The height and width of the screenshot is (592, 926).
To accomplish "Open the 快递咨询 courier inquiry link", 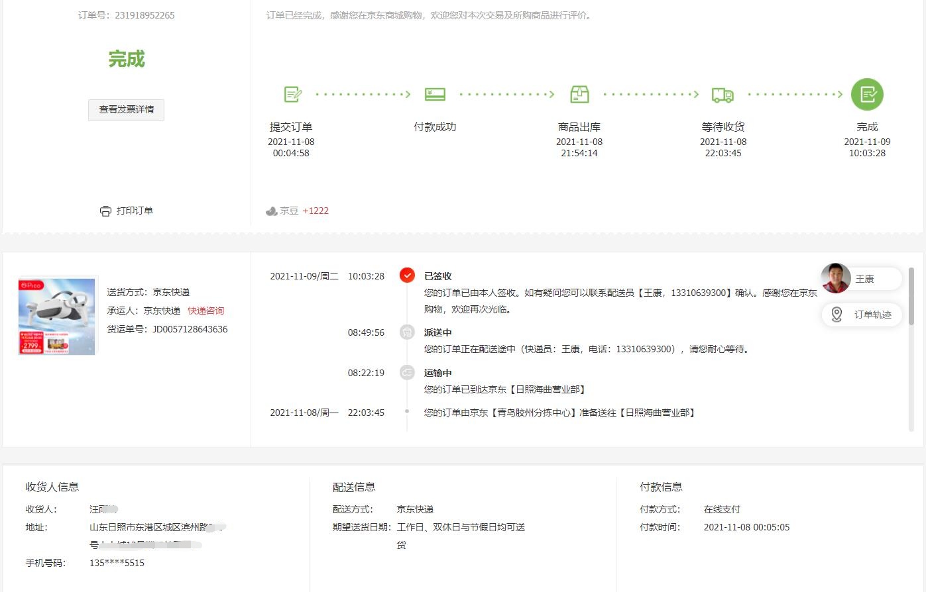I will pos(205,311).
